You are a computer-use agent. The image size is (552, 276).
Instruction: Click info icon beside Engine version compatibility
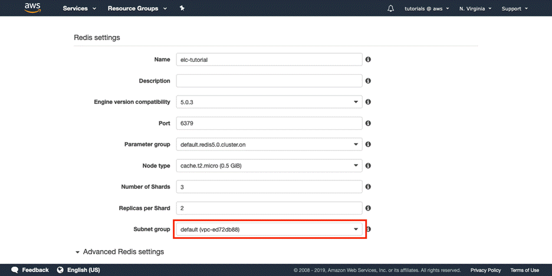tap(368, 102)
